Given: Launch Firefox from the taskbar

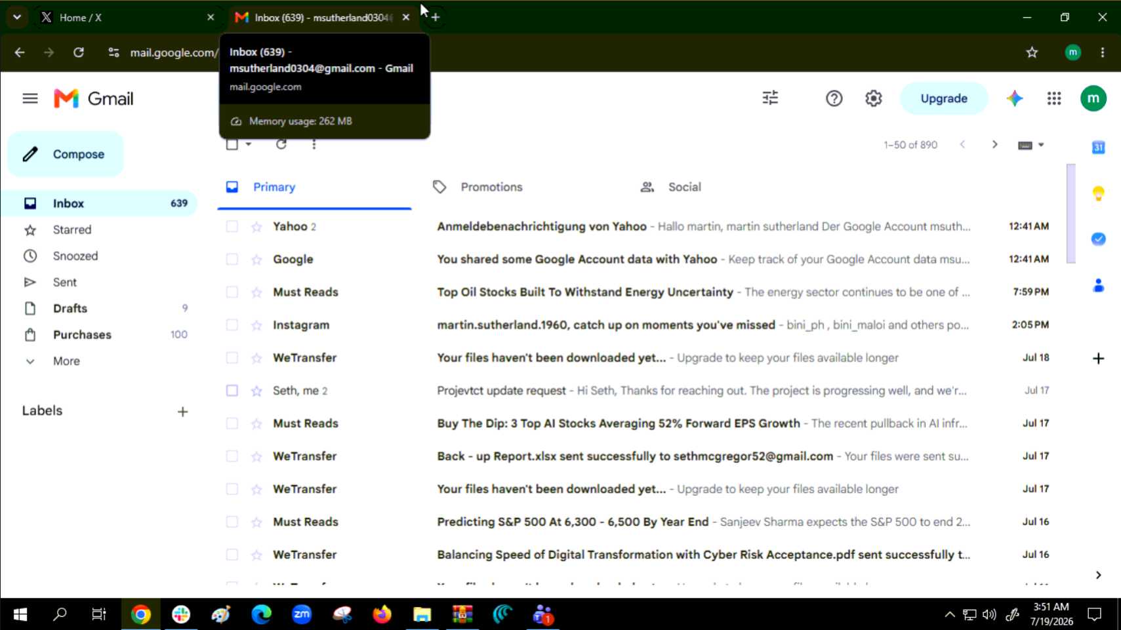Looking at the screenshot, I should pyautogui.click(x=382, y=614).
